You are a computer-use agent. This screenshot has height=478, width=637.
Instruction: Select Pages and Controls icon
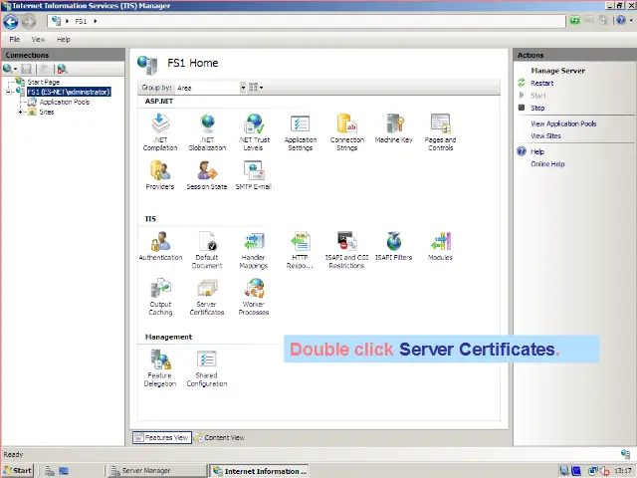(440, 132)
